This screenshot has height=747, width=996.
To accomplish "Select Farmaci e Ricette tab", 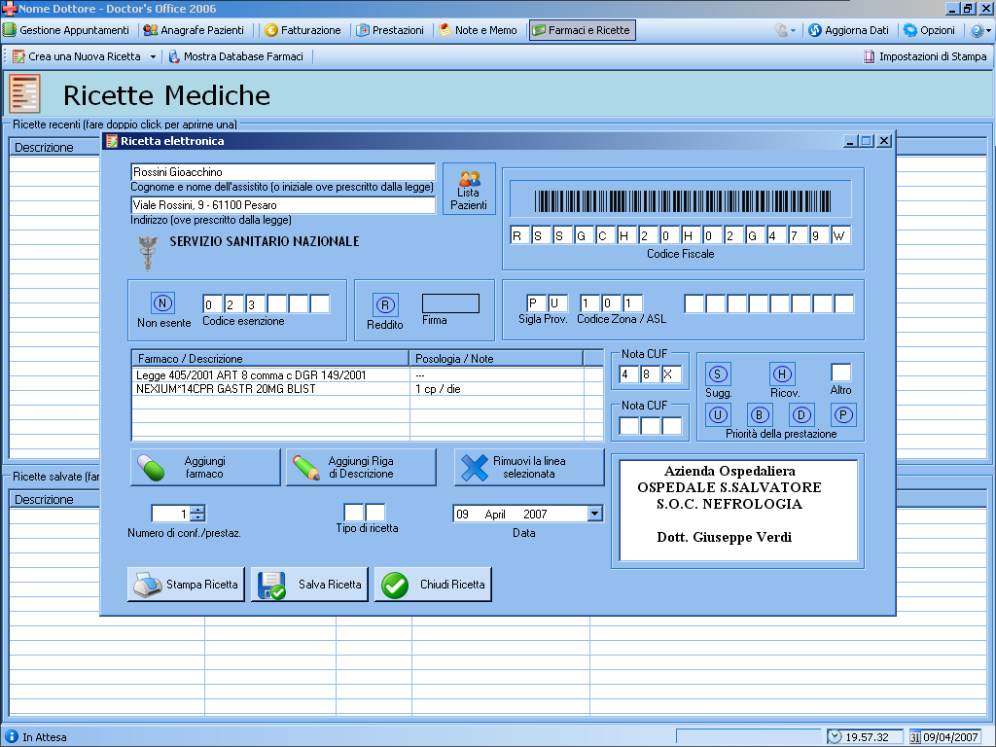I will click(582, 30).
